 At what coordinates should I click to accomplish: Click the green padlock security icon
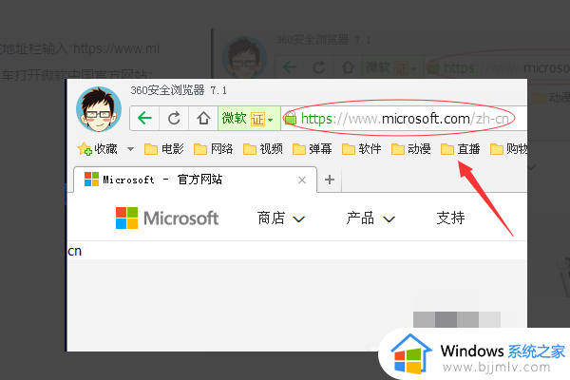point(290,118)
